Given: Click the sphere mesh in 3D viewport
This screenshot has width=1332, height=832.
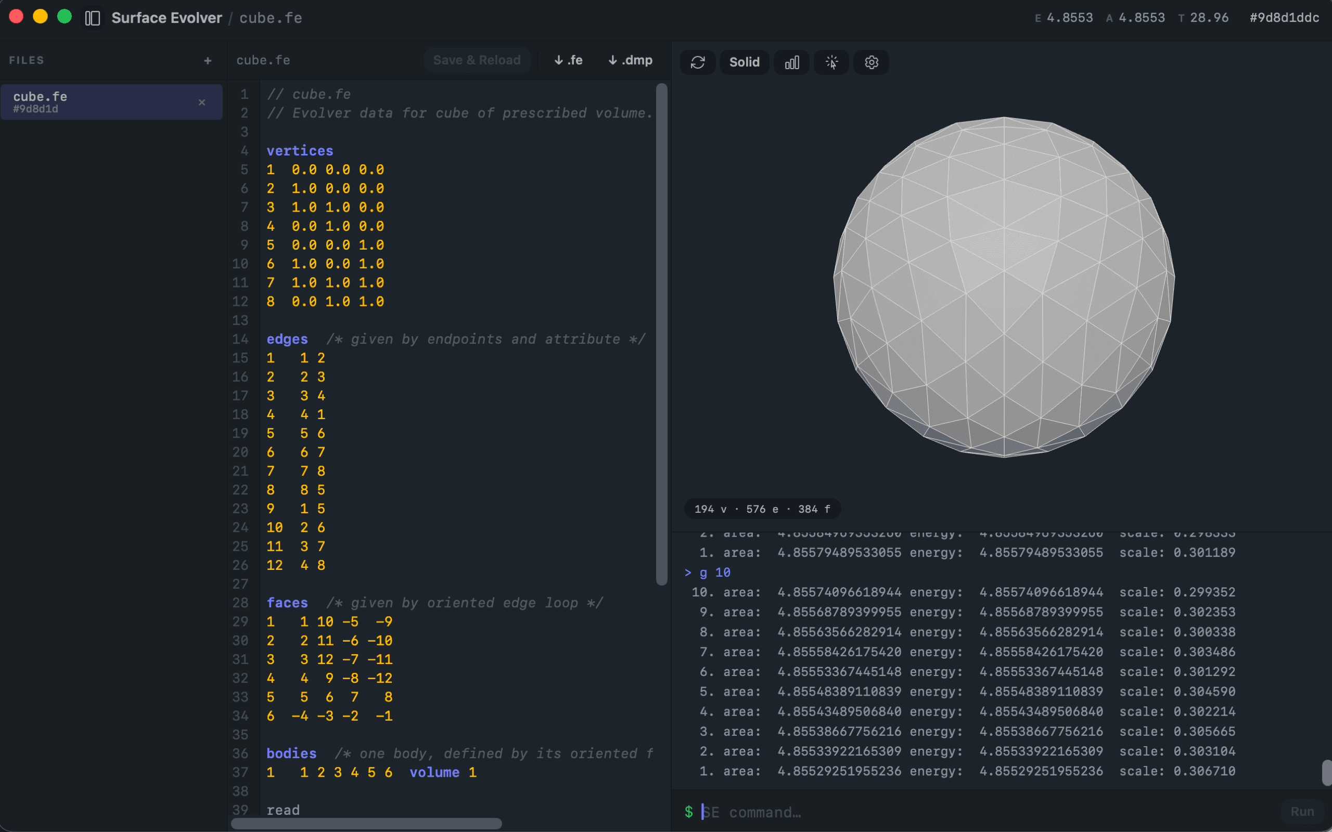Looking at the screenshot, I should [1004, 287].
